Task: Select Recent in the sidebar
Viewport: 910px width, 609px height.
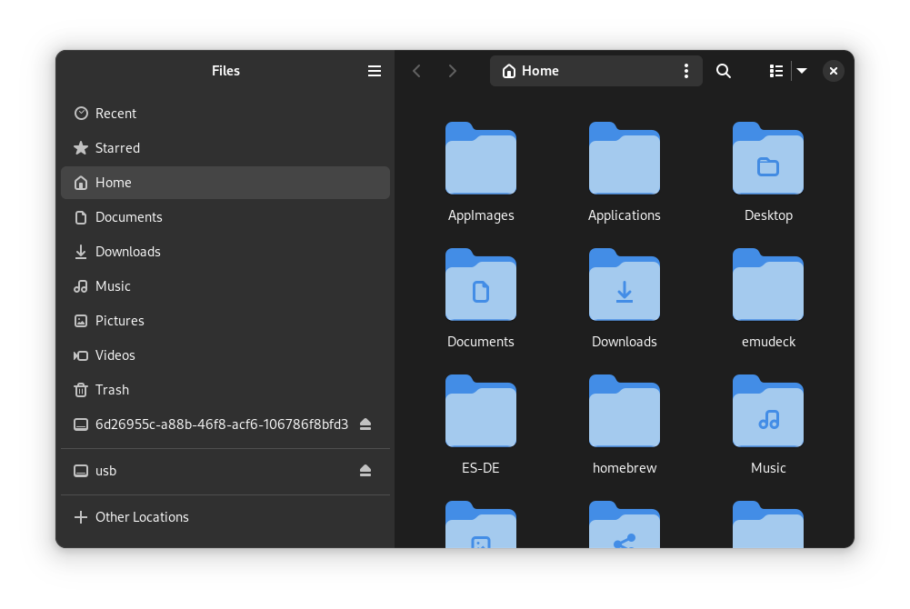Action: coord(115,114)
